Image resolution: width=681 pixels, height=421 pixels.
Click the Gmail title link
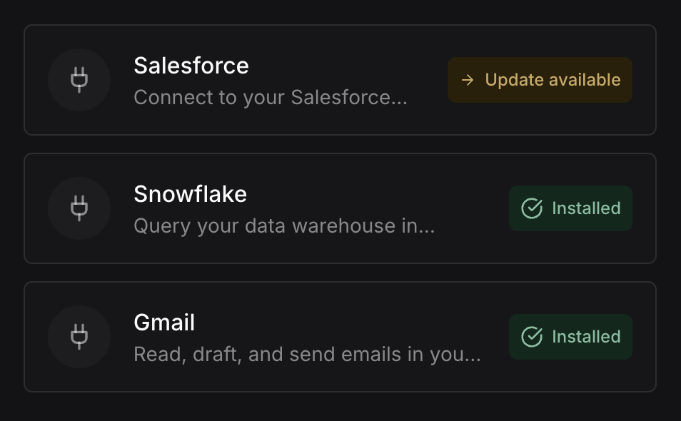[x=164, y=323]
